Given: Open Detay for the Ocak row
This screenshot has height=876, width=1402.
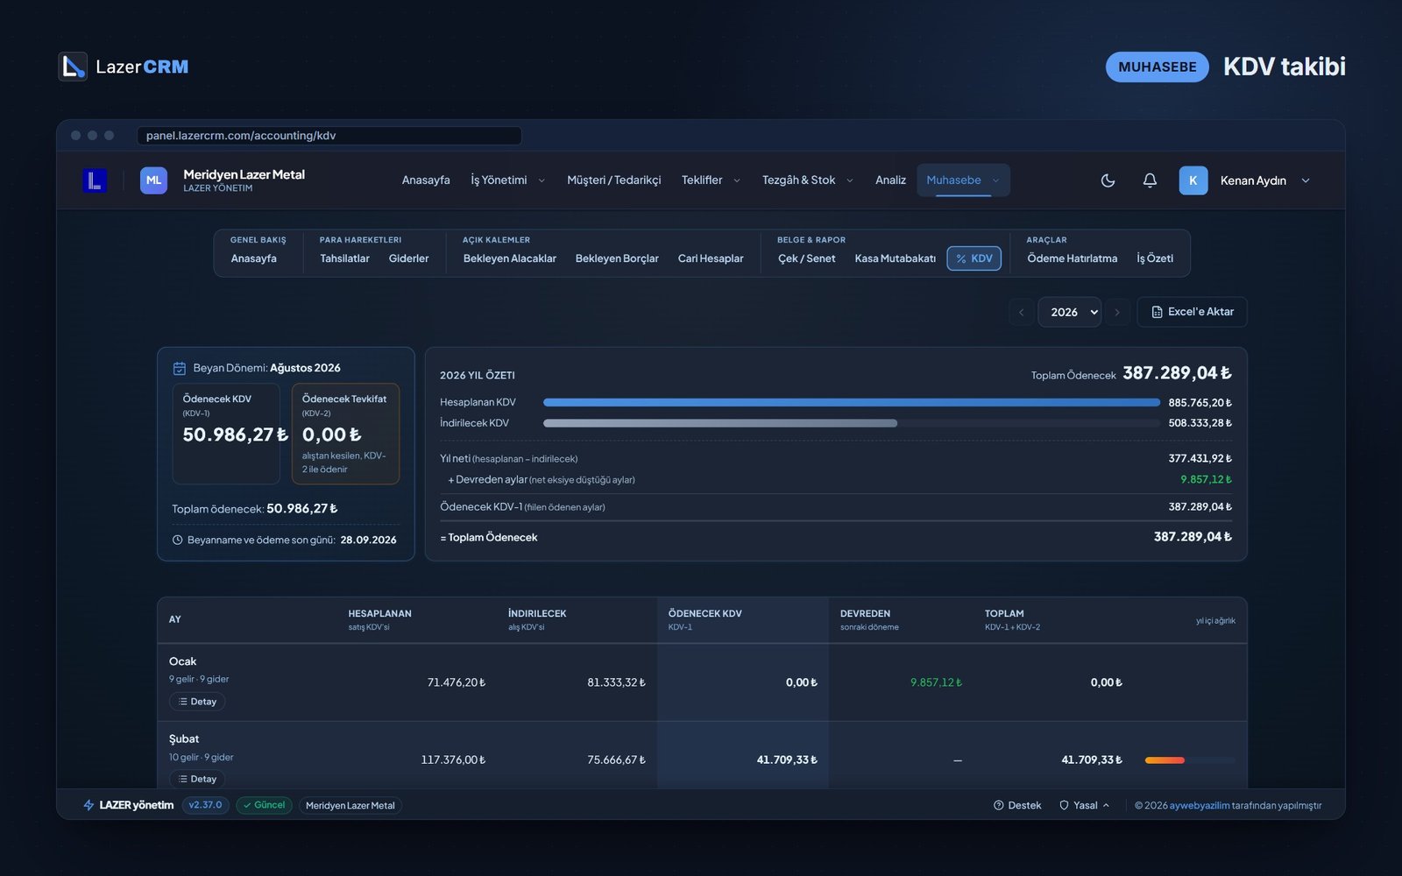Looking at the screenshot, I should (x=197, y=702).
